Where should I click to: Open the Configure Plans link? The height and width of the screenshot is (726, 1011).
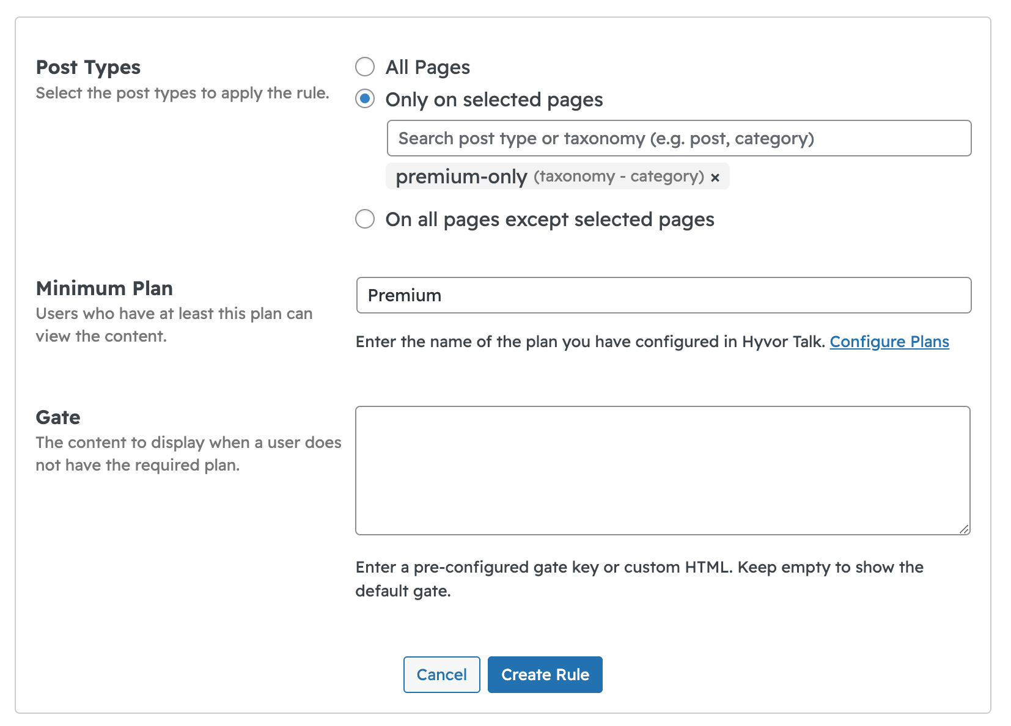(x=889, y=342)
